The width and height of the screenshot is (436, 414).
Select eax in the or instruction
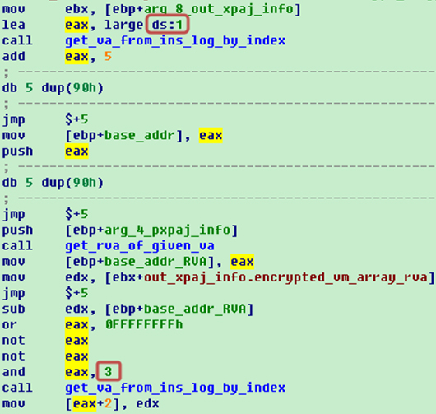click(77, 325)
